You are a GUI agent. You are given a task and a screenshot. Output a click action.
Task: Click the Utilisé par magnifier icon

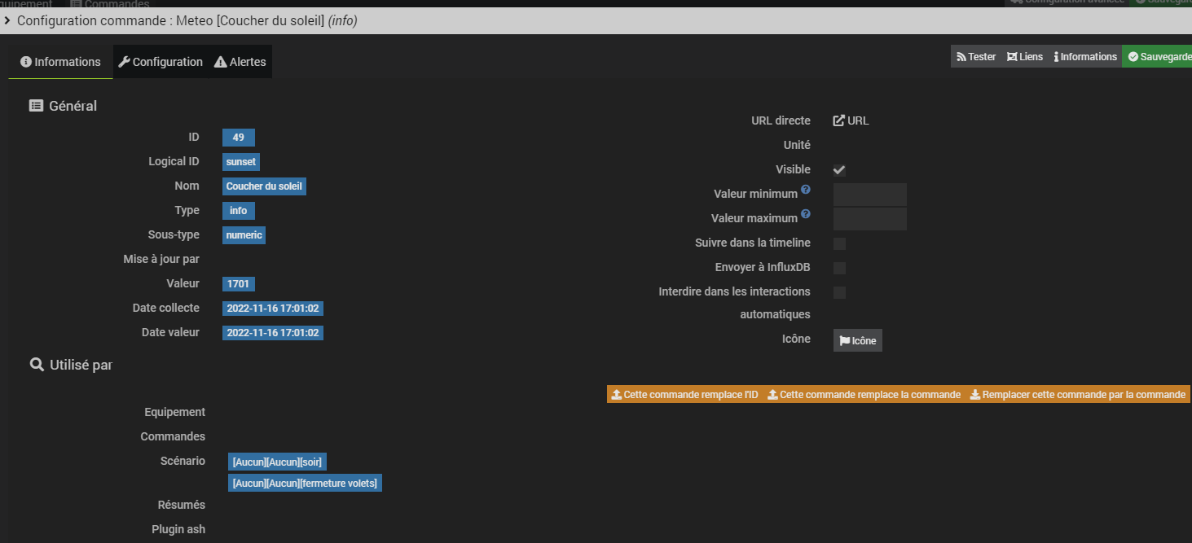tap(37, 366)
